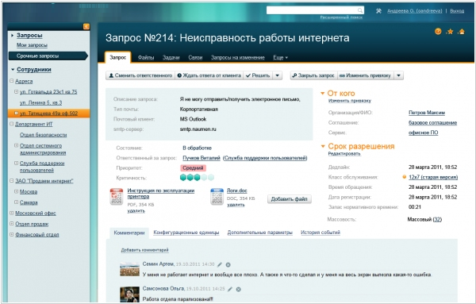Click inside the top search field
The image size is (476, 304).
(312, 10)
